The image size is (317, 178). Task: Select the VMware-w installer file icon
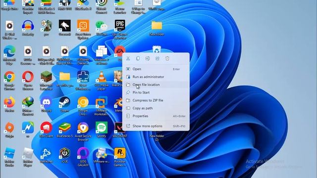[x=102, y=153]
